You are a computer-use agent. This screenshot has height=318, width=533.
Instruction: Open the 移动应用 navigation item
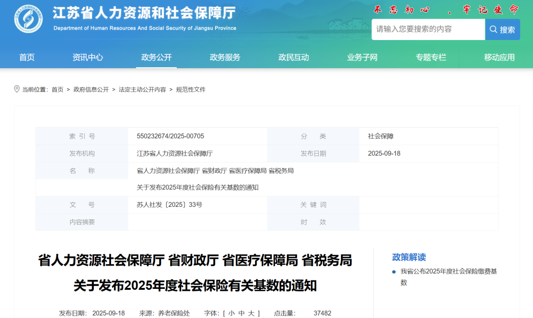tap(499, 57)
